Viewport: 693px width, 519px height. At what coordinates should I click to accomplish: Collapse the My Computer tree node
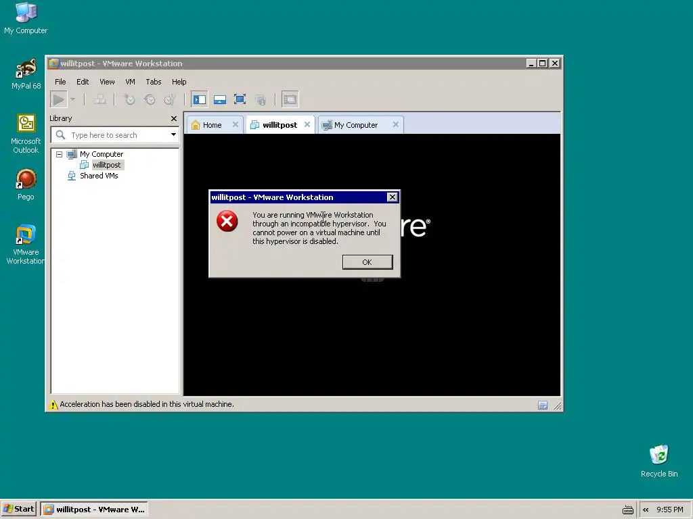(x=60, y=155)
